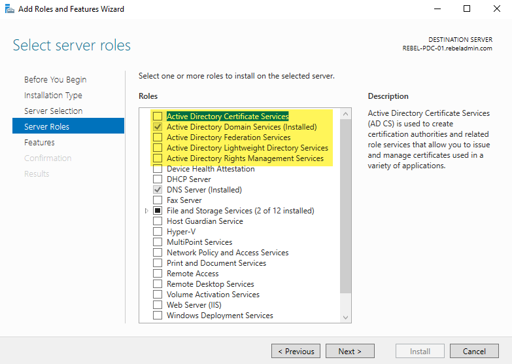Viewport: 512px width, 364px height.
Task: Click the Previous button
Action: pyautogui.click(x=296, y=352)
